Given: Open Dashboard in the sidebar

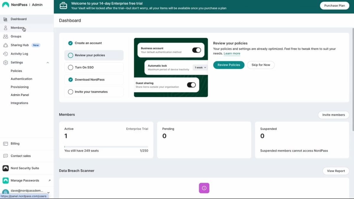Looking at the screenshot, I should coord(27,19).
